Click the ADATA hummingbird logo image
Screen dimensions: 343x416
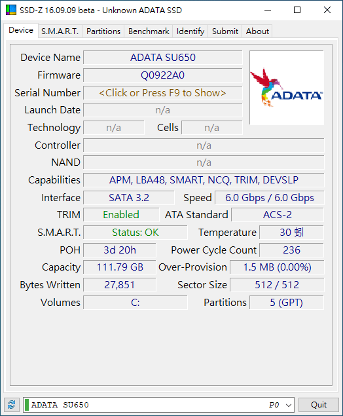click(287, 88)
